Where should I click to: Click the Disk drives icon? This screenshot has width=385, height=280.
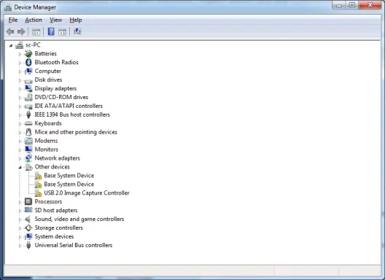click(28, 80)
